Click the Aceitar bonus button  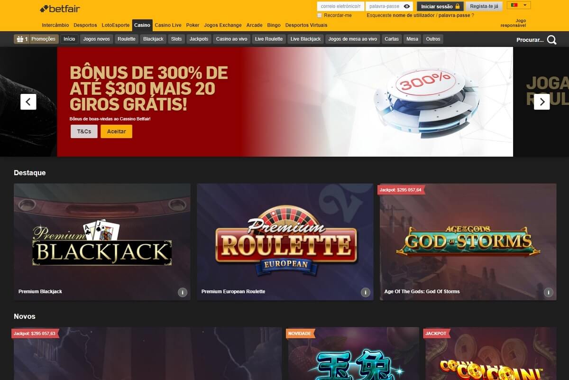pos(116,131)
